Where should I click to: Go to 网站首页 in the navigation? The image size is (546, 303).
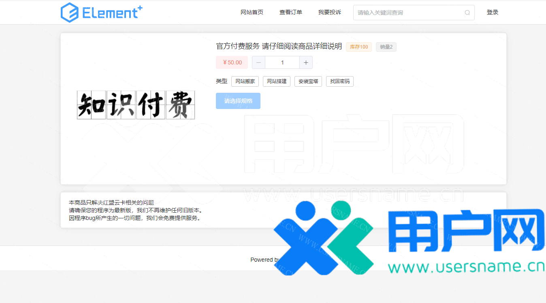[x=252, y=12]
